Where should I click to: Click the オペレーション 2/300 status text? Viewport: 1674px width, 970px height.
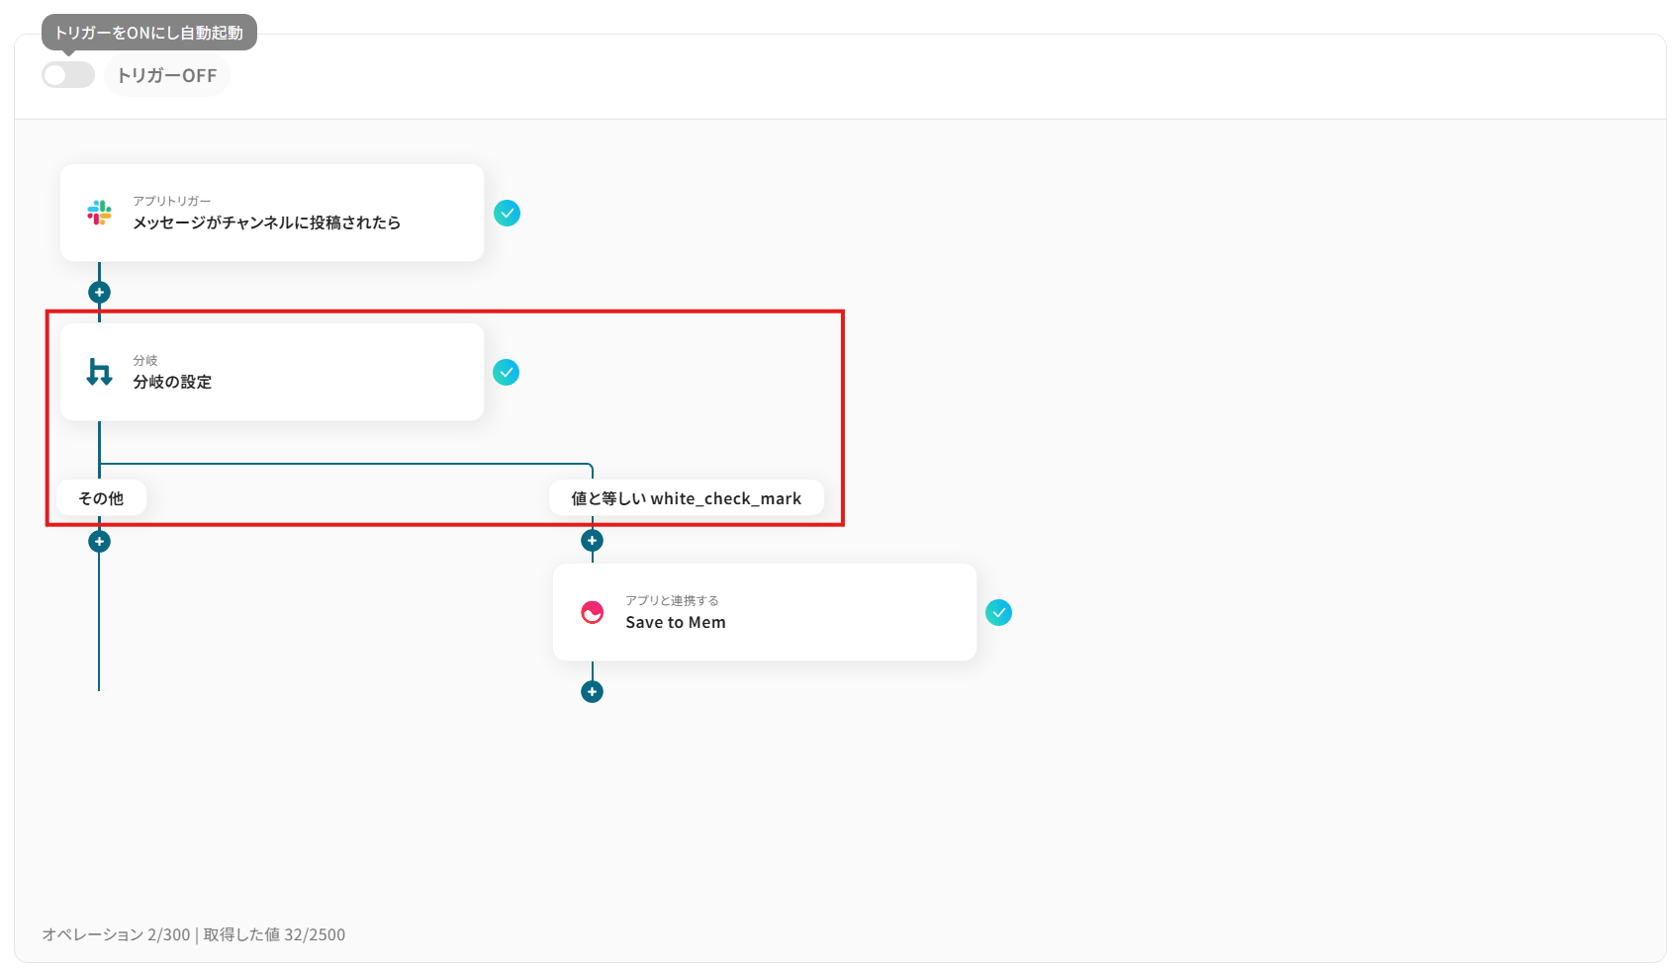116,934
